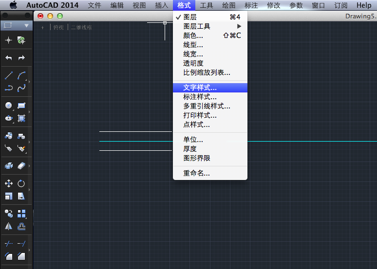The width and height of the screenshot is (377, 269).
Task: Select the Stretch tool
Action: (x=21, y=196)
